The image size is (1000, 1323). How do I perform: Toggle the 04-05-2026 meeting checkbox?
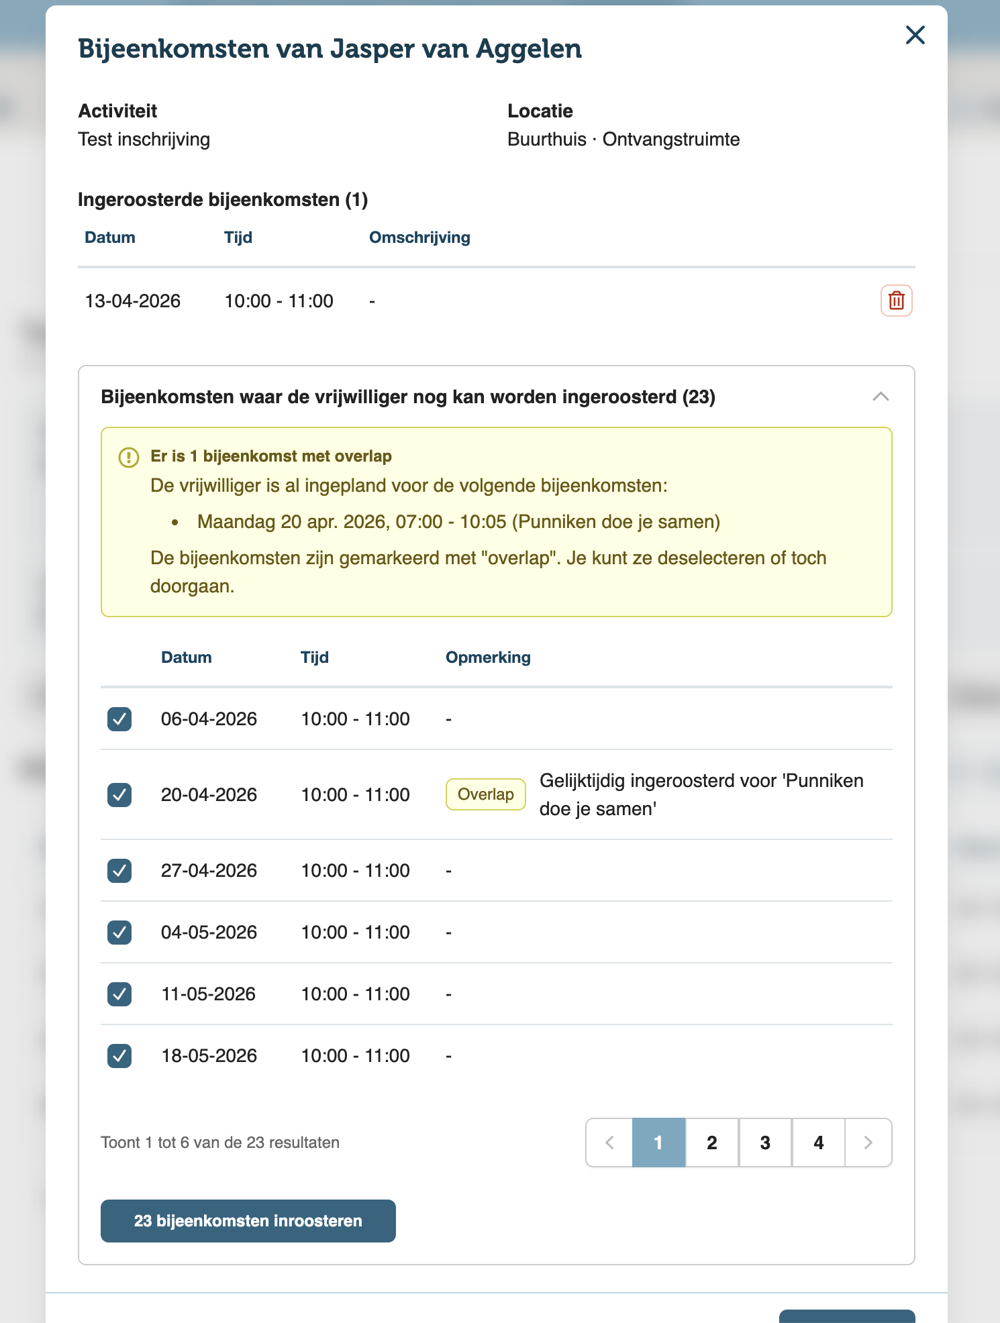click(x=119, y=933)
